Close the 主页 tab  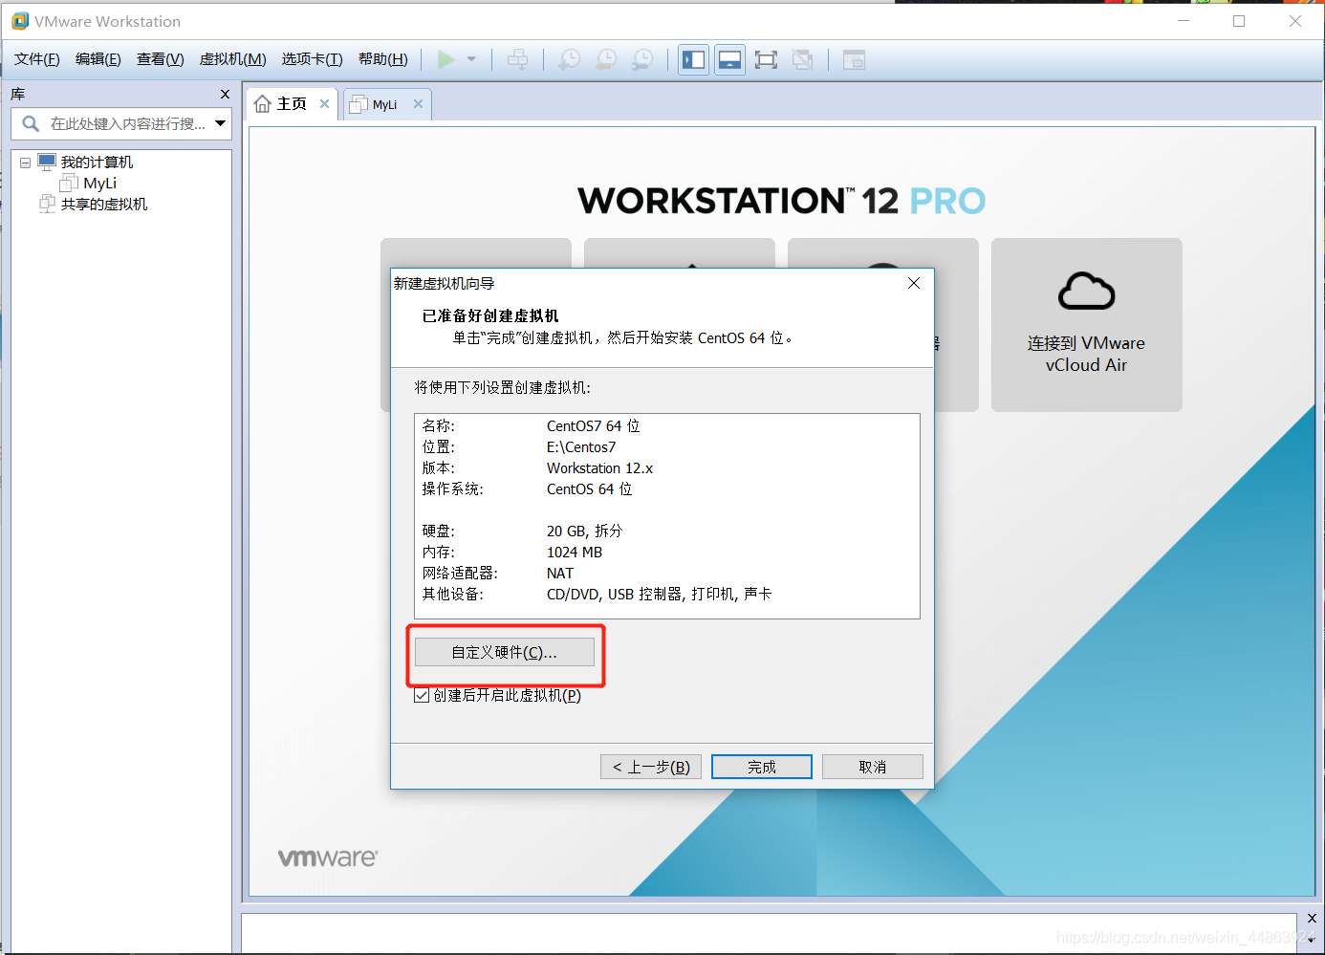pos(325,104)
